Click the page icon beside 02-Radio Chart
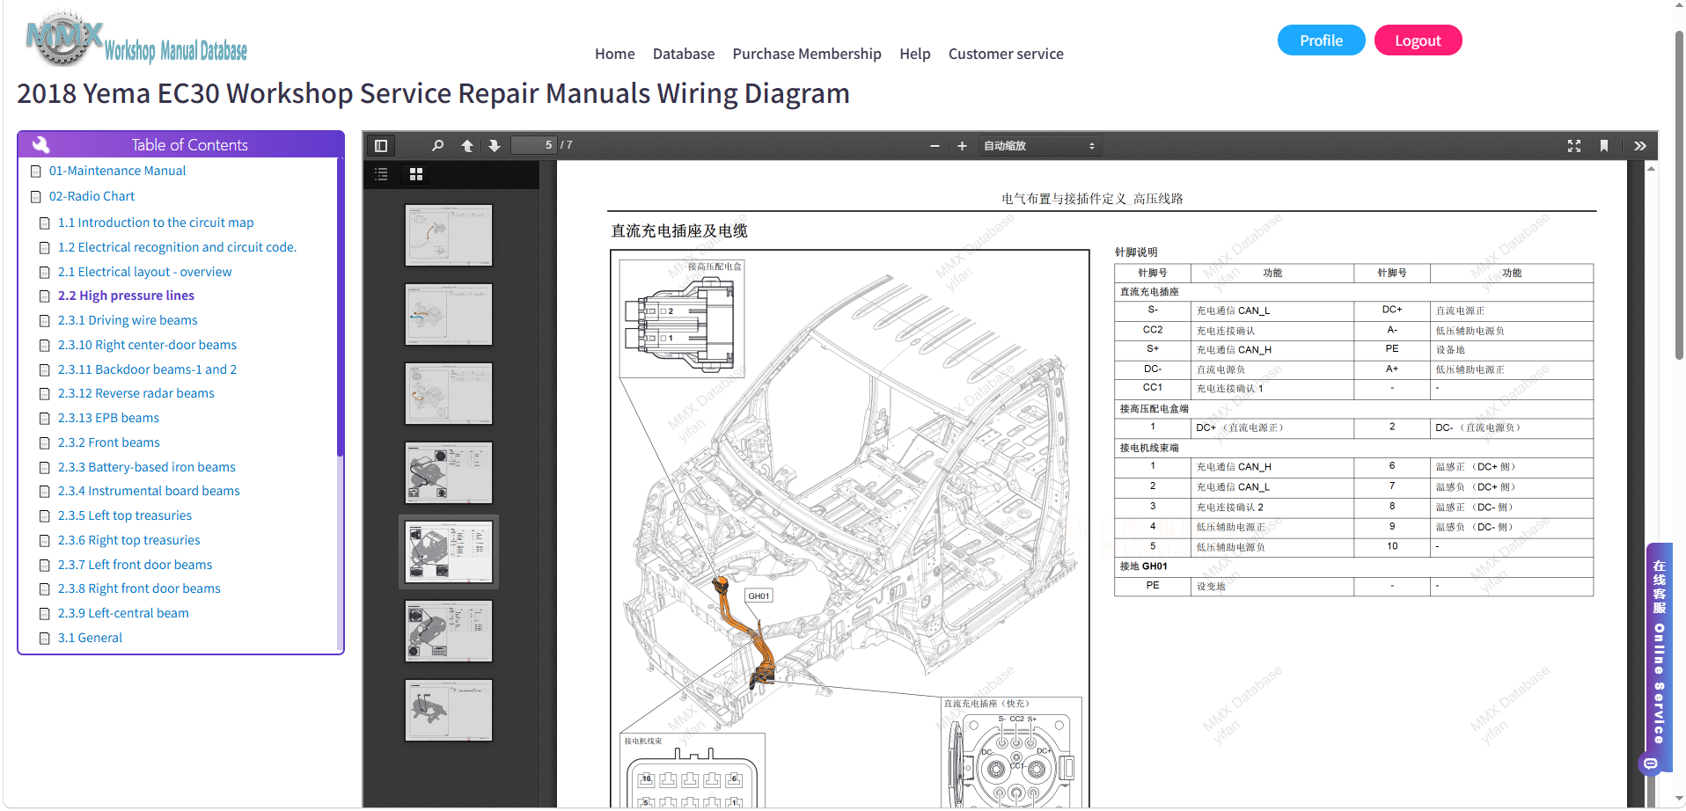Screen dimensions: 1686x811 click(x=36, y=197)
